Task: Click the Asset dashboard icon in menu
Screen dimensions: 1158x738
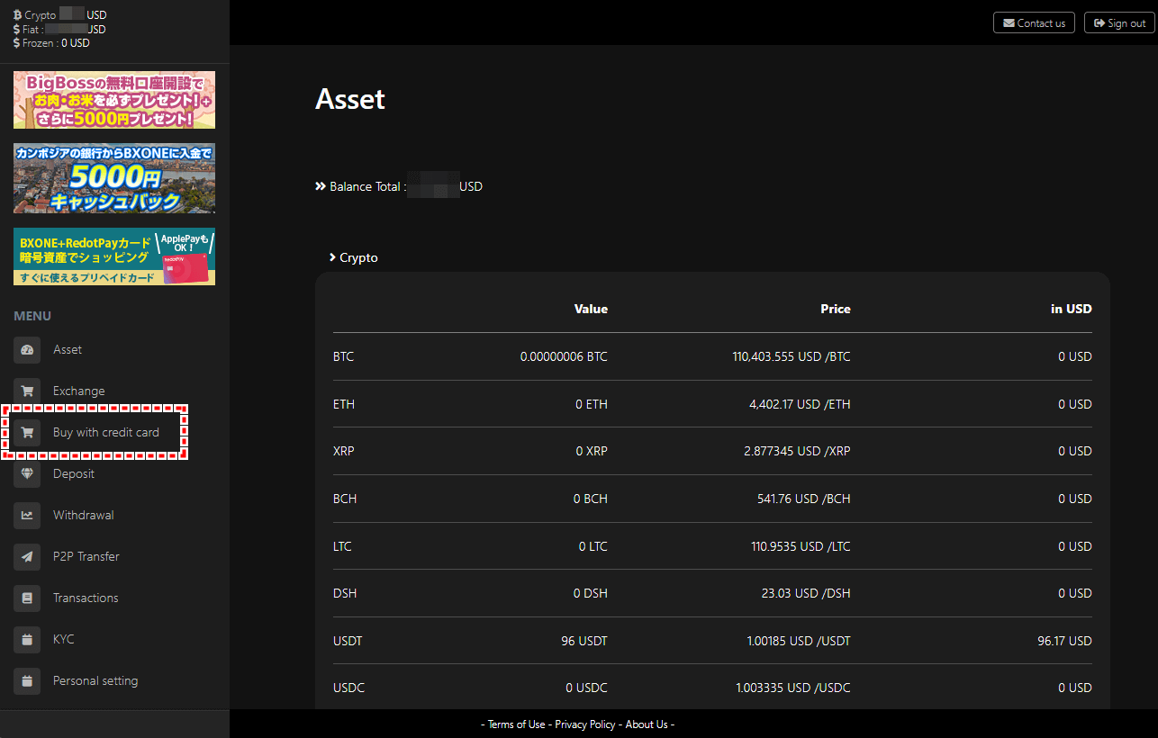Action: [x=27, y=349]
